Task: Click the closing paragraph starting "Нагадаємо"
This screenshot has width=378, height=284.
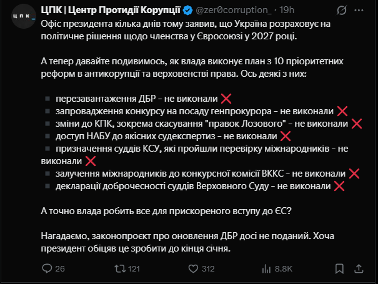Action: click(x=187, y=242)
